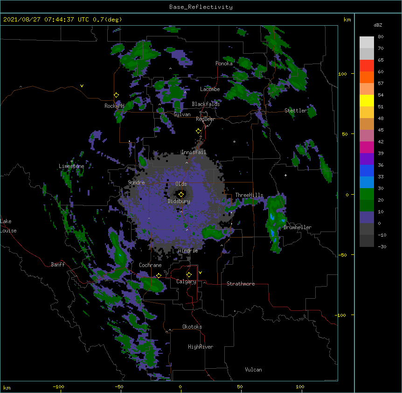The height and width of the screenshot is (393, 402).
Task: Click the km unit label at bottom left
Action: point(7,388)
